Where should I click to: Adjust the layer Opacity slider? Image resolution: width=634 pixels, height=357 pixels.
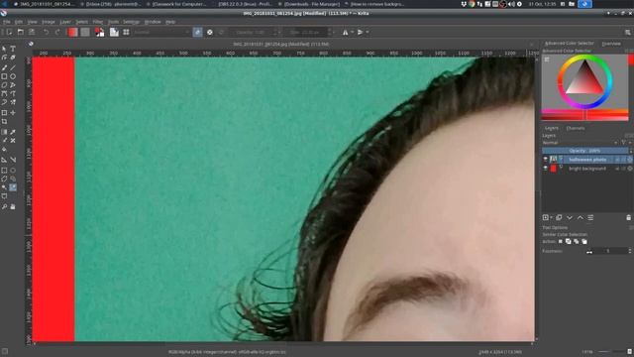point(585,151)
